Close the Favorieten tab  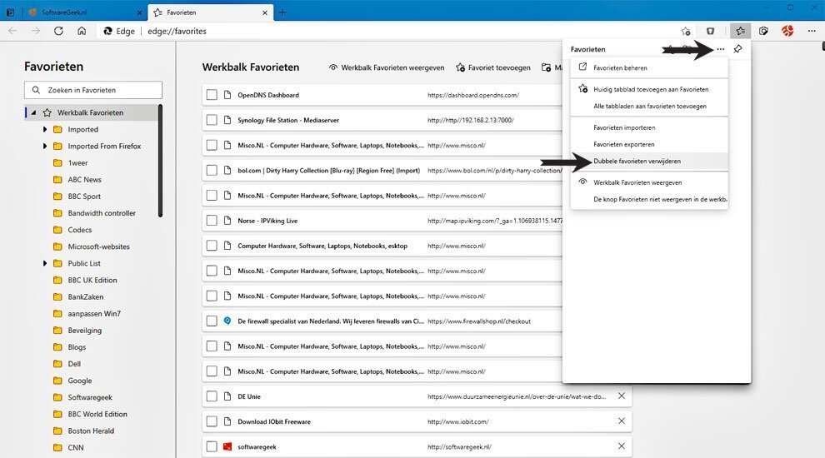265,12
